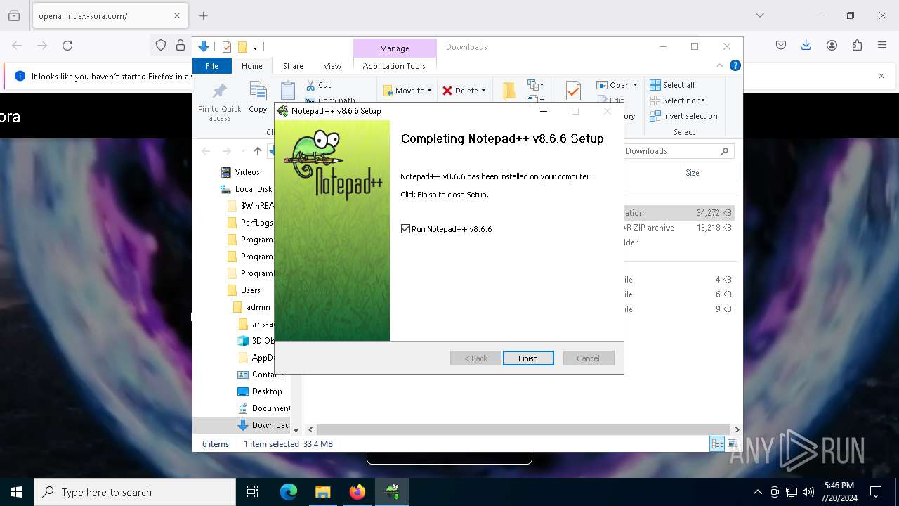Click Cancel in the setup dialog
The width and height of the screenshot is (899, 506).
click(589, 358)
